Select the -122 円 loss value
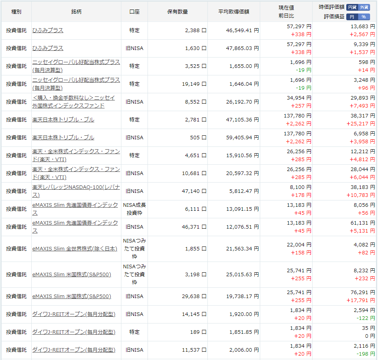 366,318
